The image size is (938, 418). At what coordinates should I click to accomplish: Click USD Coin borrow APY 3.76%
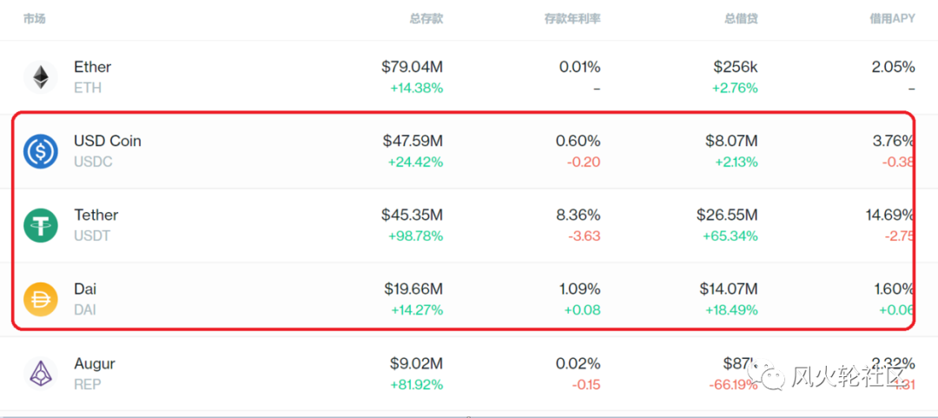[894, 141]
